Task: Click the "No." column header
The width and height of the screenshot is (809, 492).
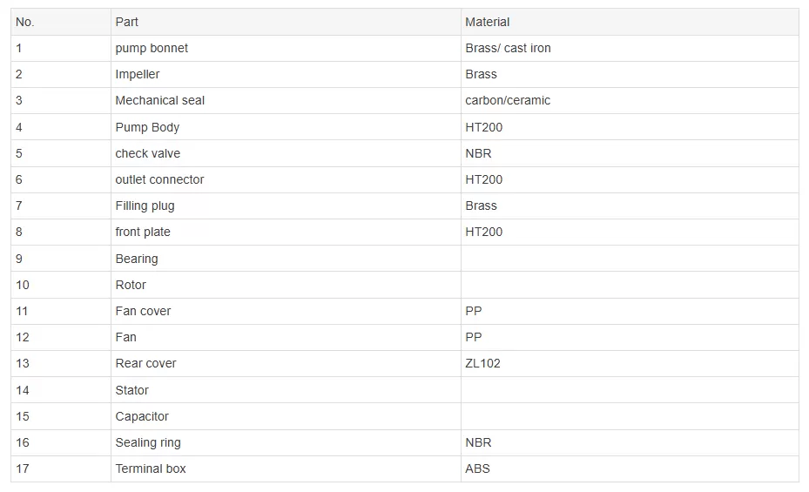Action: [25, 22]
